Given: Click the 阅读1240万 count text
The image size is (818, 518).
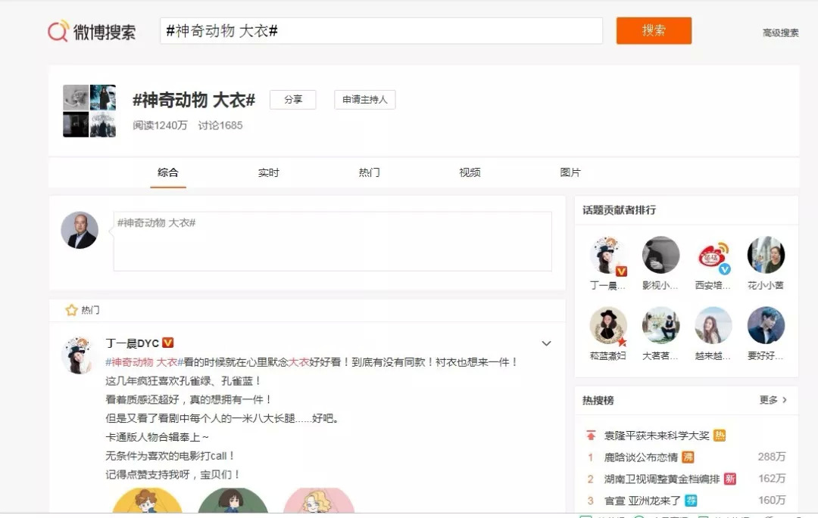Looking at the screenshot, I should 160,126.
